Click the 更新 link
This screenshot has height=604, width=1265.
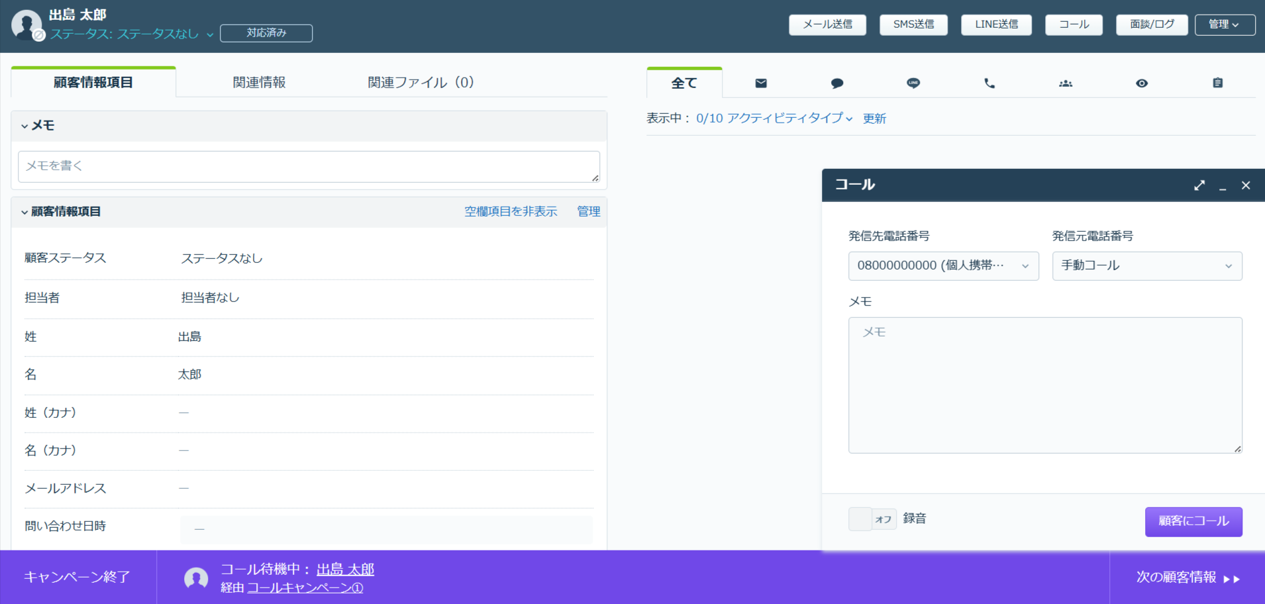(874, 119)
